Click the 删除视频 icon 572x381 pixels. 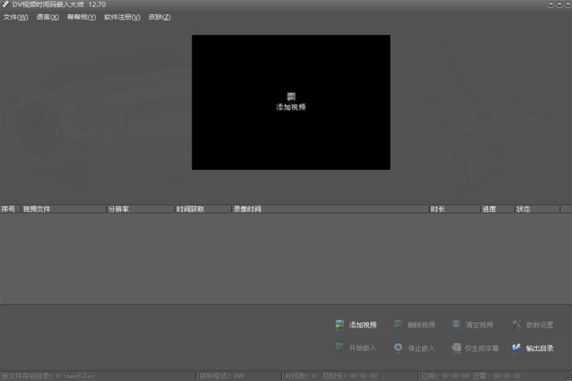(x=398, y=325)
